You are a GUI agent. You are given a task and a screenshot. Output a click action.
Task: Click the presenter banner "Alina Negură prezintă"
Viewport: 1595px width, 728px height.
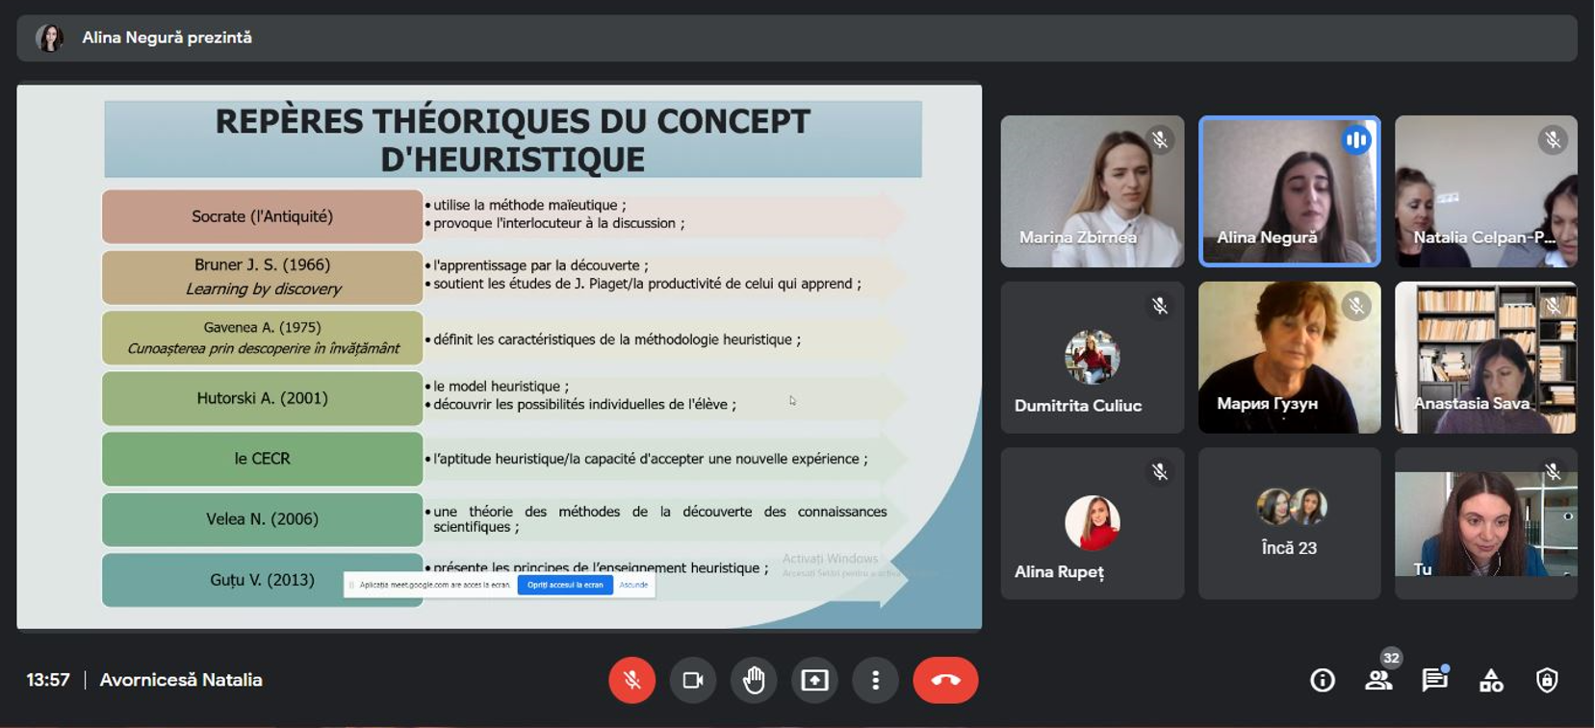[167, 38]
